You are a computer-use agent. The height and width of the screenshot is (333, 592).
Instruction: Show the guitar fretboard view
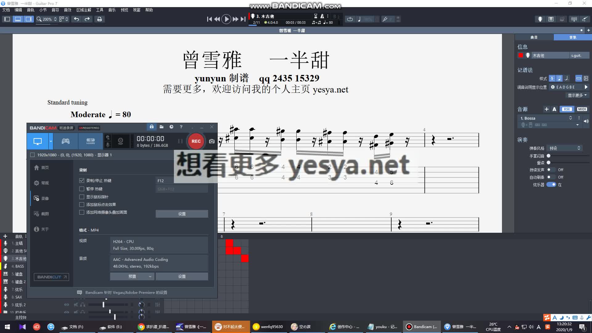point(540,19)
